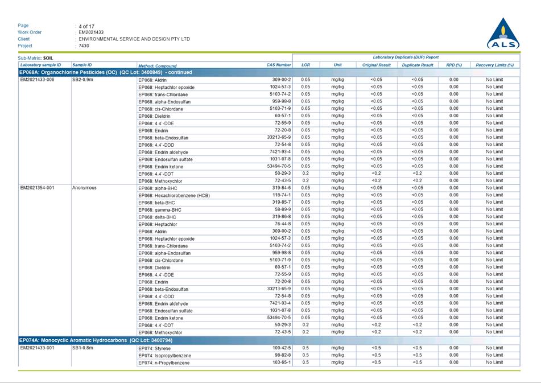Click the Project value 7430

tap(84, 46)
